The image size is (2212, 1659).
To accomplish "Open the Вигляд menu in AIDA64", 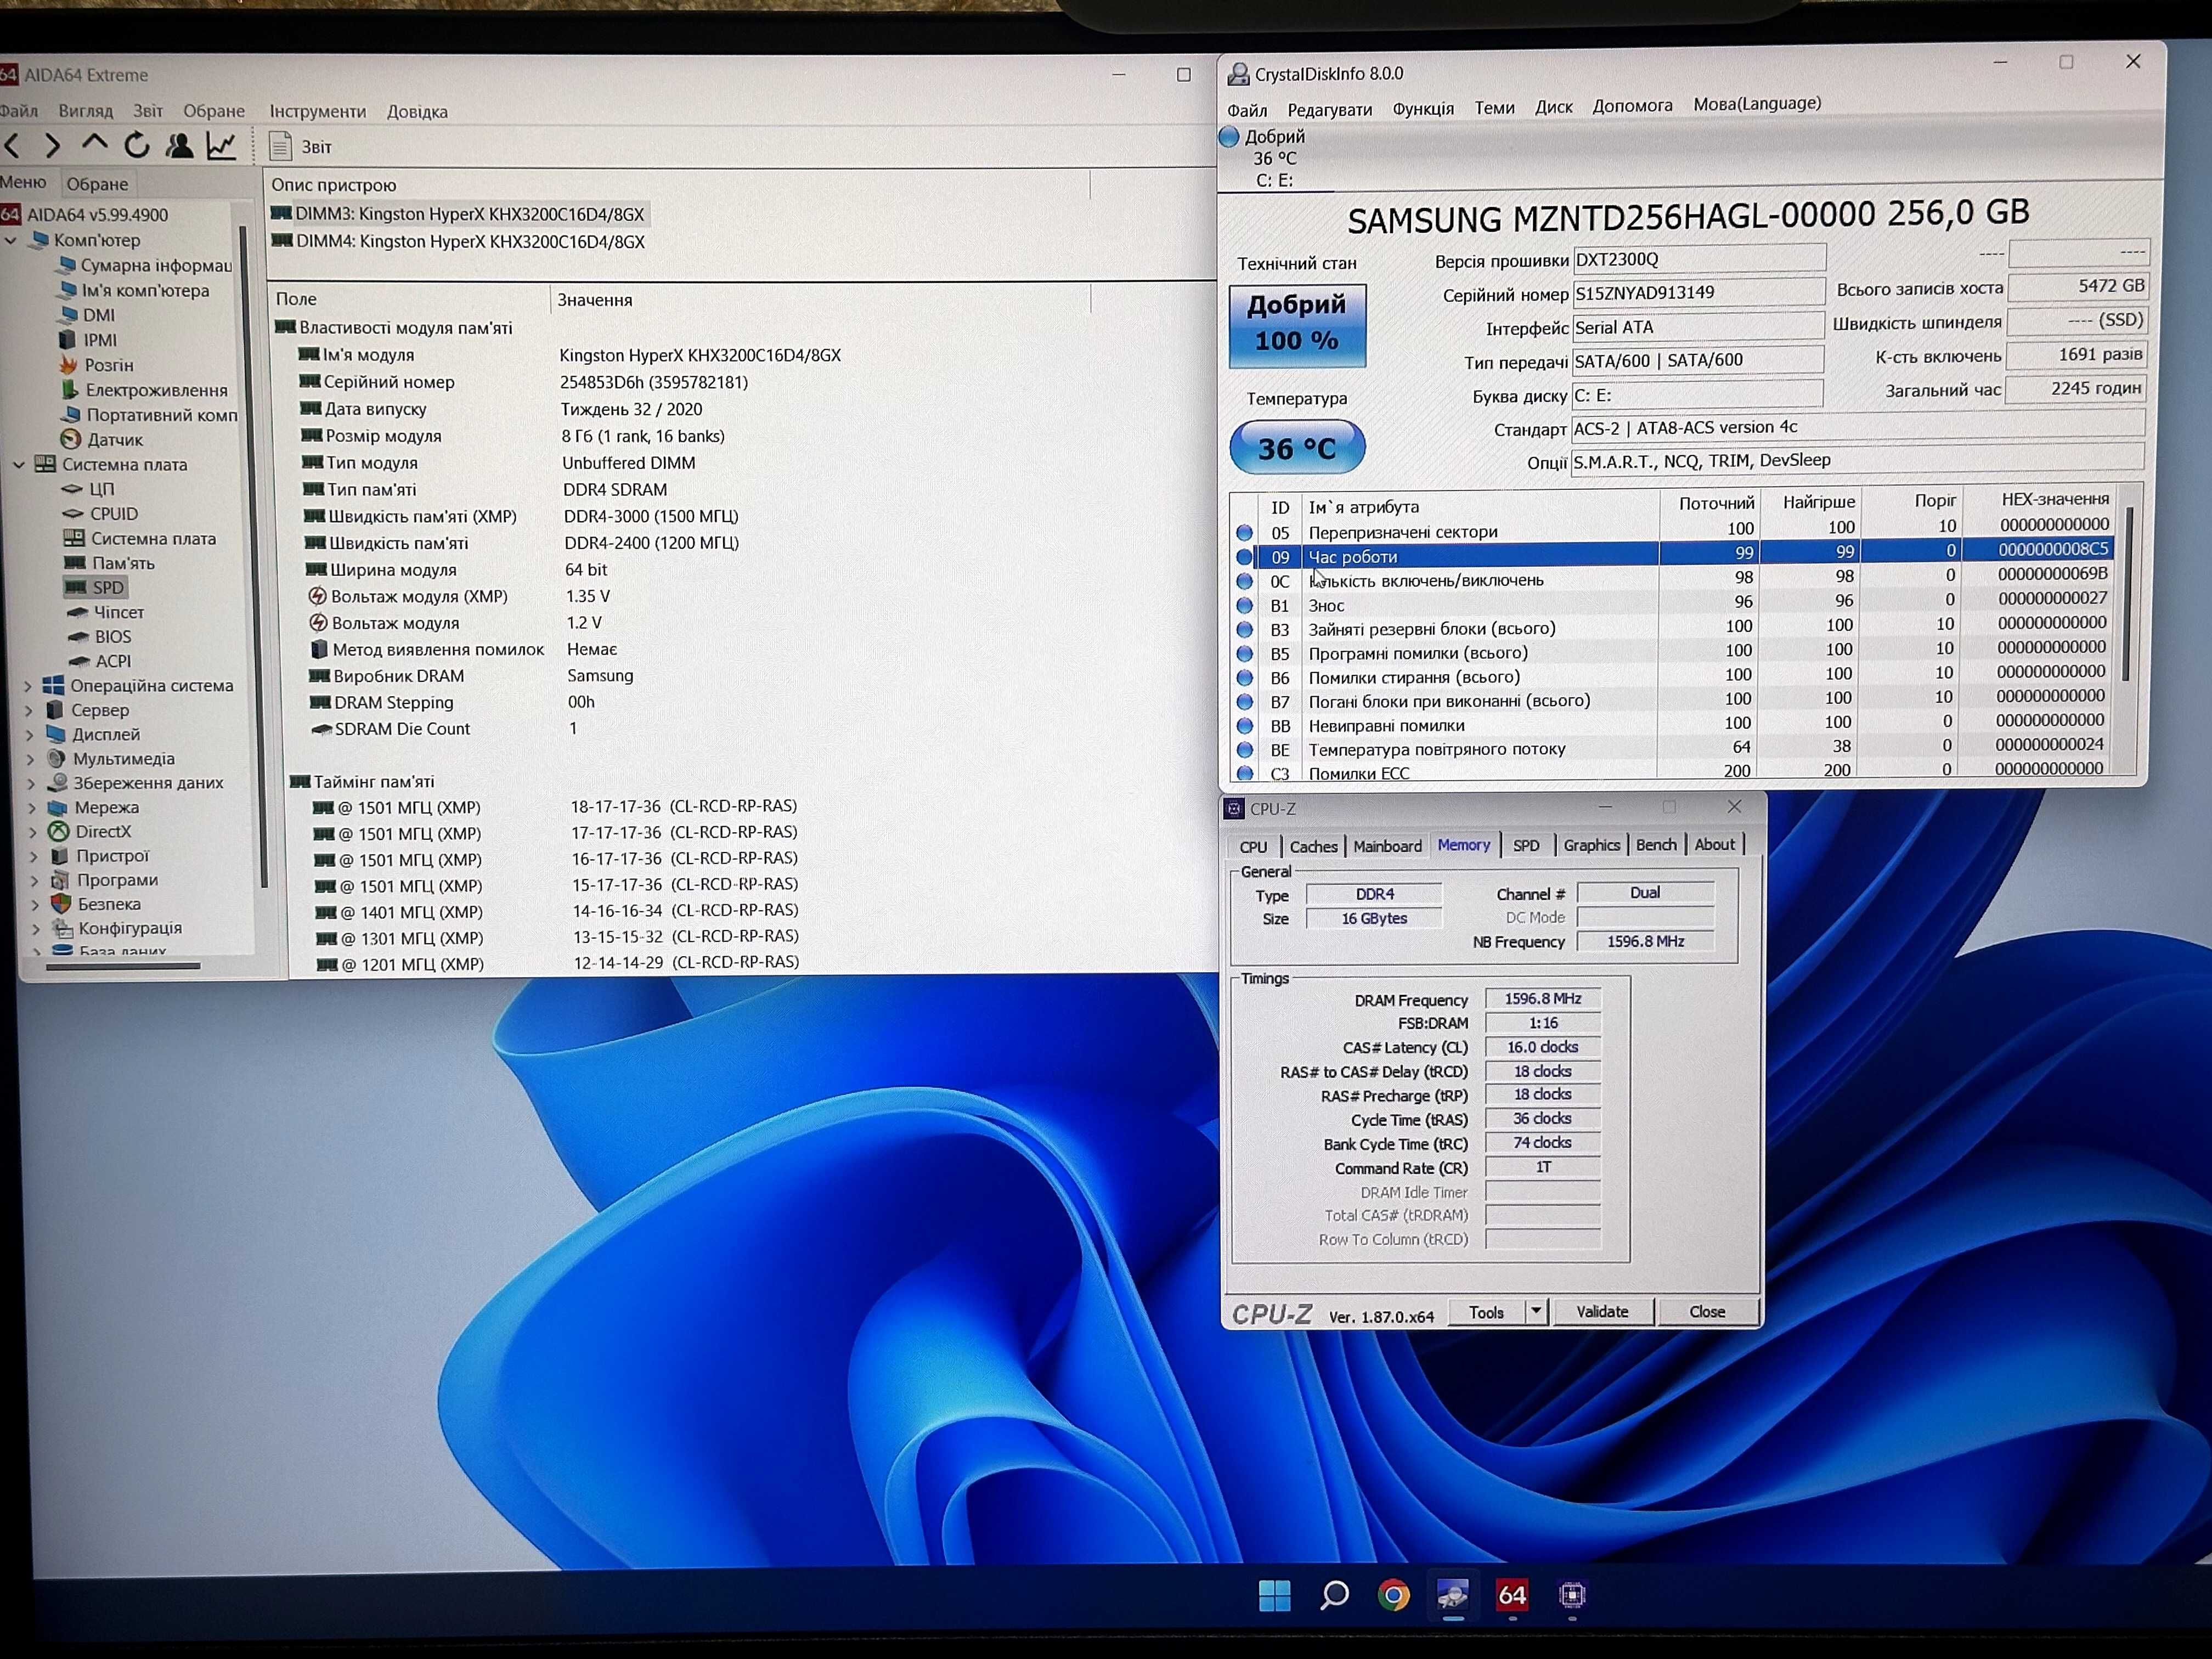I will 85,111.
